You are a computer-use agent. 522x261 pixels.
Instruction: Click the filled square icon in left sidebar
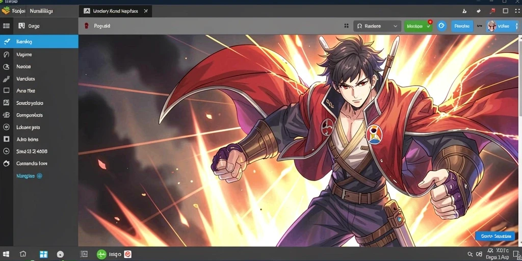click(x=6, y=139)
